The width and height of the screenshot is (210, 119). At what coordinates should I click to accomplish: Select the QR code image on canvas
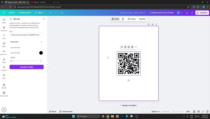pos(129,64)
